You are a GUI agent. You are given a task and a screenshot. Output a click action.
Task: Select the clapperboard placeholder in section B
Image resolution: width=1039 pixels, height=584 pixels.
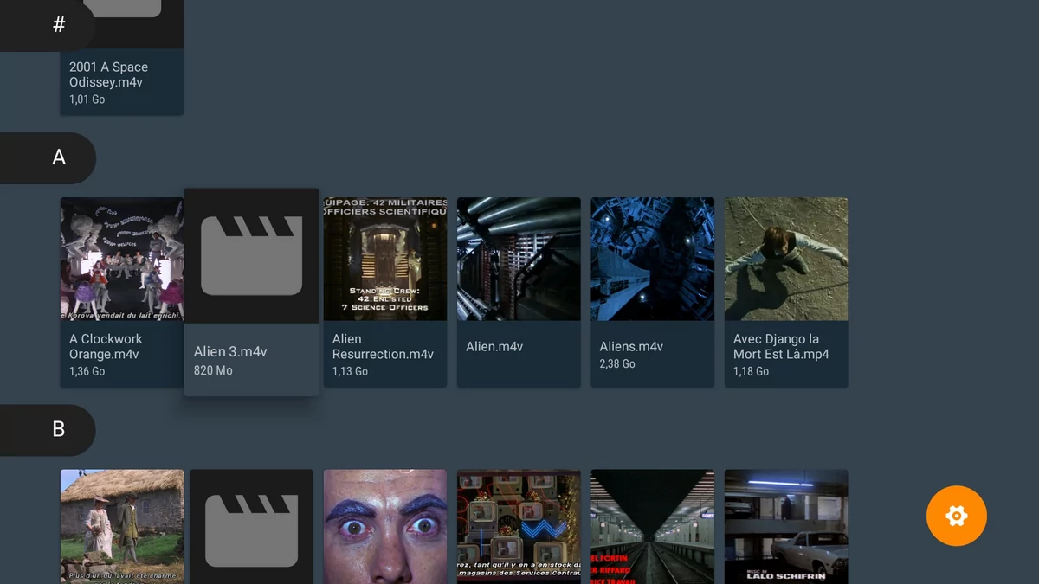252,527
